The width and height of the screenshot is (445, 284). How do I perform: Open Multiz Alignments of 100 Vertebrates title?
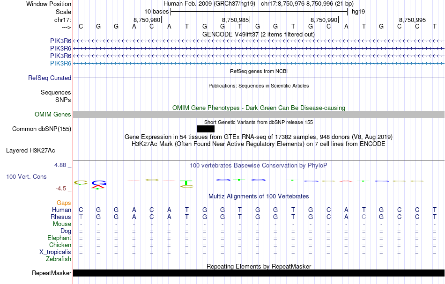259,196
